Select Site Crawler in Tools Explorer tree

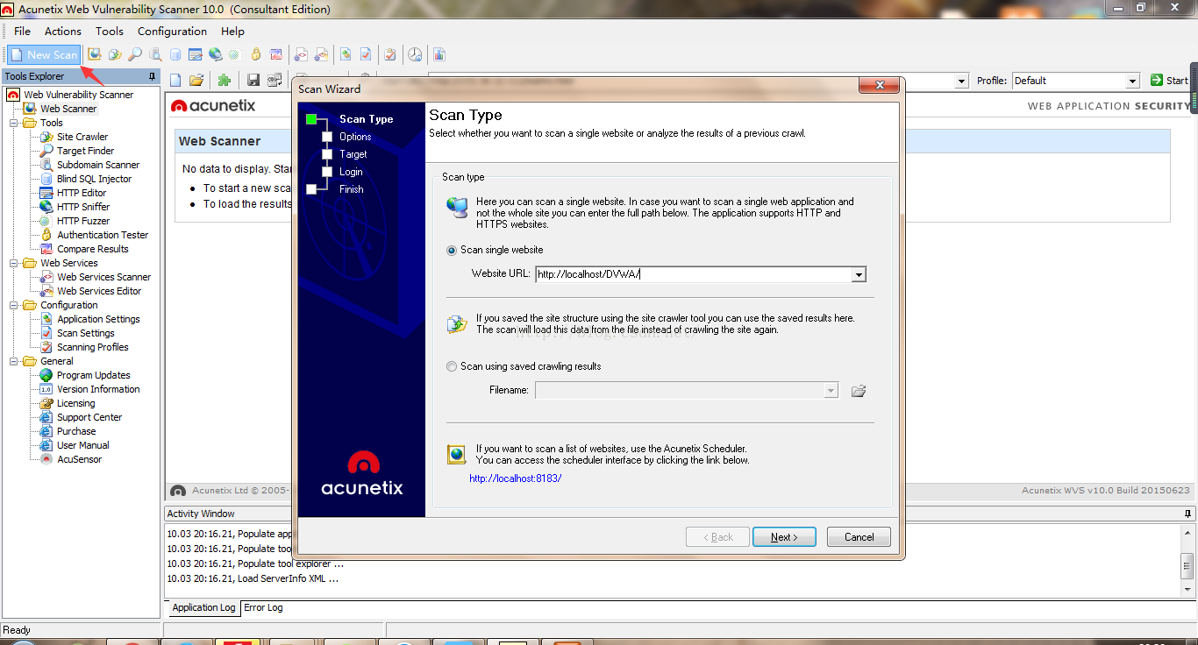tap(82, 138)
